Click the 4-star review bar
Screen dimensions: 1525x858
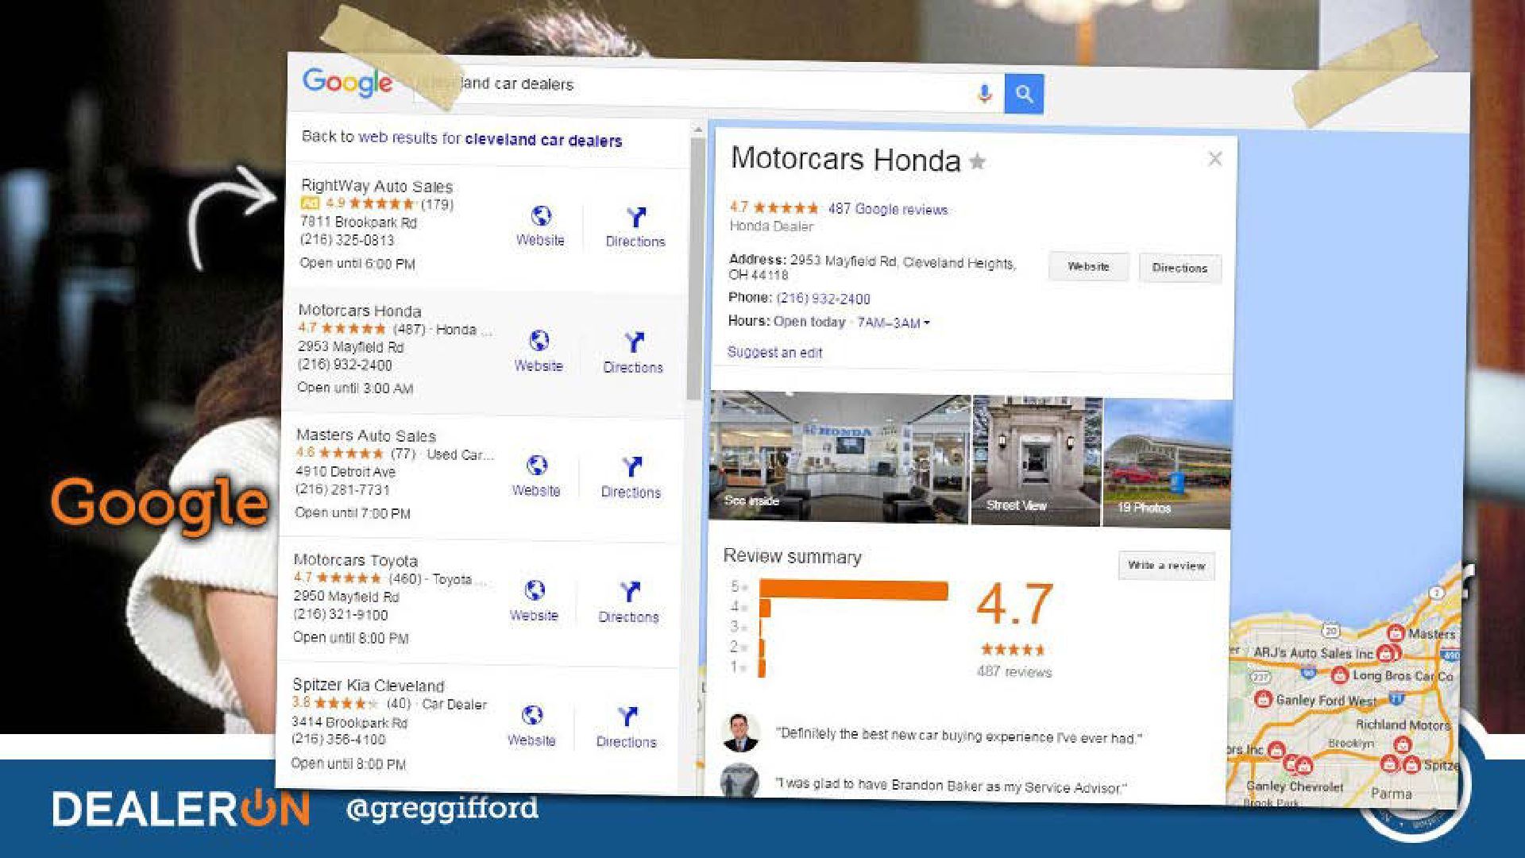coord(765,608)
